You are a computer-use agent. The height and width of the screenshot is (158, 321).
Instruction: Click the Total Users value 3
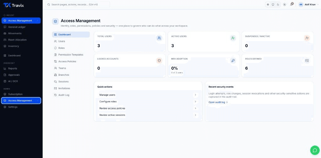(x=99, y=46)
